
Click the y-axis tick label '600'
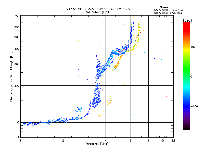point(17,27)
